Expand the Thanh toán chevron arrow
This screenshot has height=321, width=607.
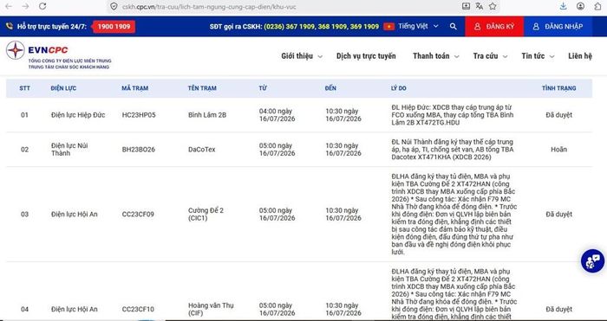click(457, 56)
